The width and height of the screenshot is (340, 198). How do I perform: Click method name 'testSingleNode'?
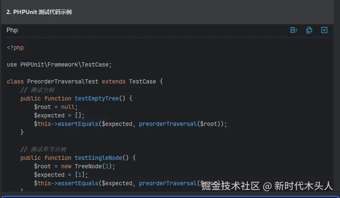coord(98,158)
